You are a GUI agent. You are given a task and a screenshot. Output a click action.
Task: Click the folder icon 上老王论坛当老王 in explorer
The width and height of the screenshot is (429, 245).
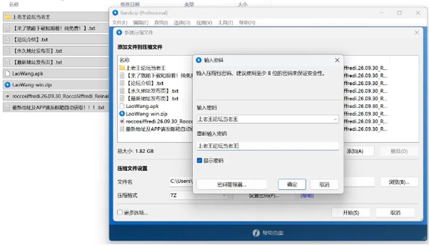tap(8, 17)
